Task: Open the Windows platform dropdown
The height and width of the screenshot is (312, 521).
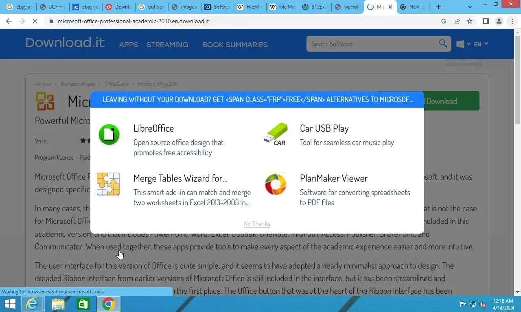Action: pos(463,44)
